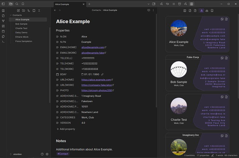
Task: Create a new note in file explorer
Action: [18, 10]
